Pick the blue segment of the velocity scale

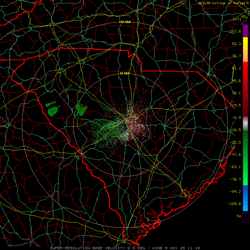tap(245, 198)
